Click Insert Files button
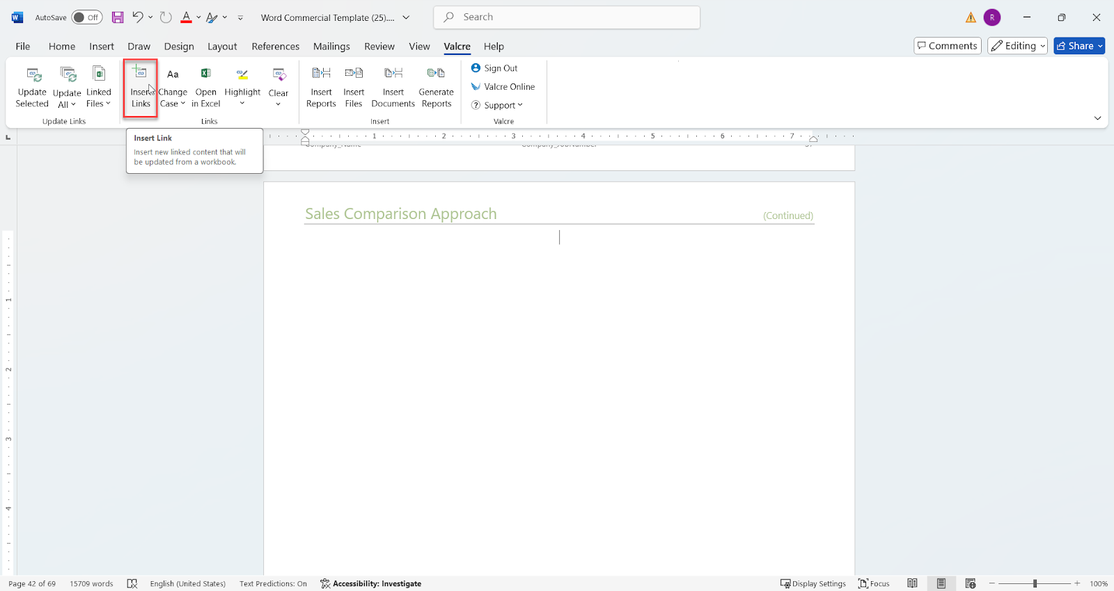 [354, 87]
